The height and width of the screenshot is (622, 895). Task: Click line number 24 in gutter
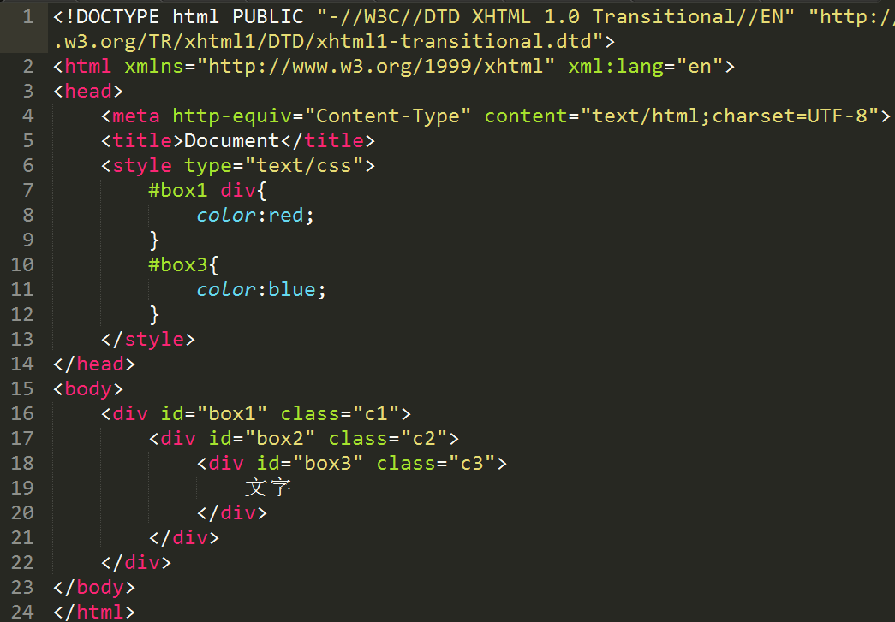tap(22, 612)
